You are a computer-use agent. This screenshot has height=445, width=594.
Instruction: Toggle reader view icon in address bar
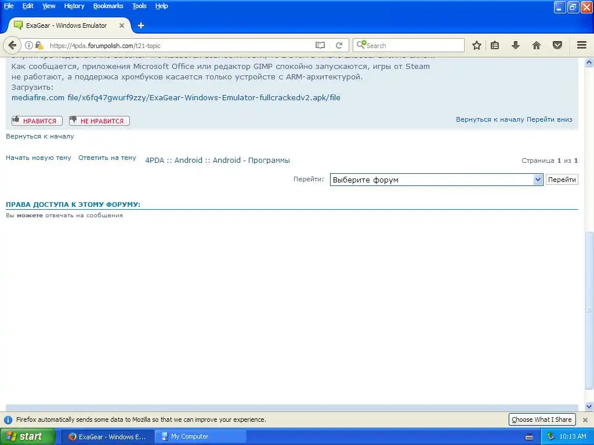click(320, 45)
